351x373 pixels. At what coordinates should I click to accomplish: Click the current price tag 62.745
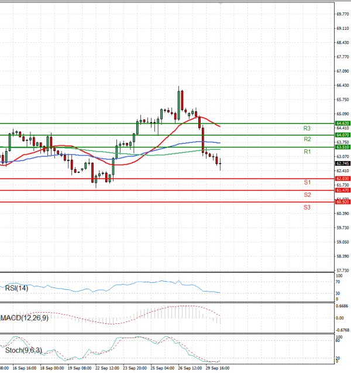343,164
